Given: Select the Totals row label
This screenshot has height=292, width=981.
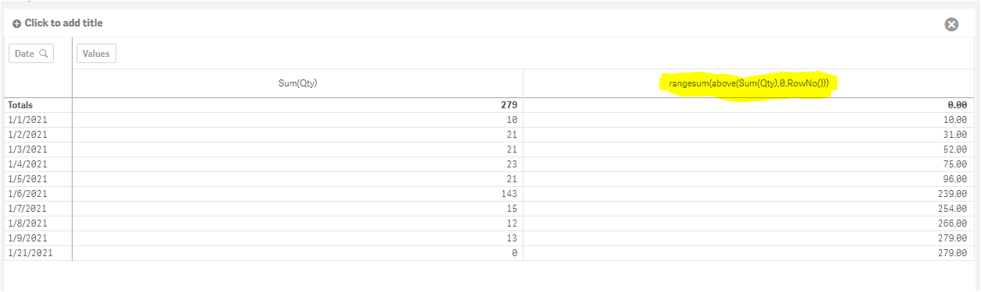Looking at the screenshot, I should click(20, 104).
